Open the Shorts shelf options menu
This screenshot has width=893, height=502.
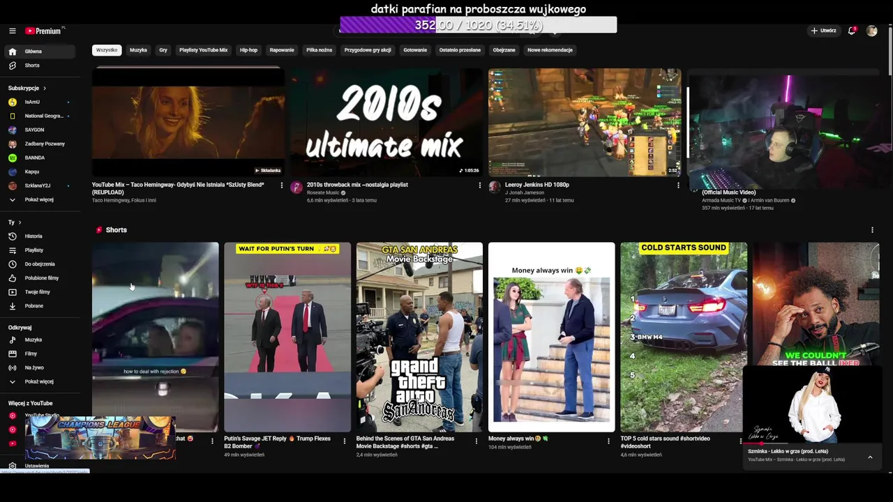coord(872,230)
